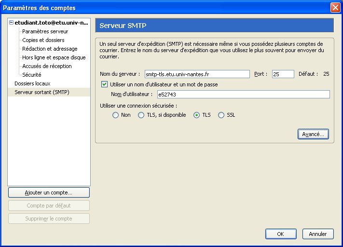Click the Port number field

point(283,74)
